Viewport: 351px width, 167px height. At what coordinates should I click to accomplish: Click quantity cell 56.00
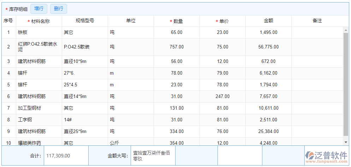(177, 62)
